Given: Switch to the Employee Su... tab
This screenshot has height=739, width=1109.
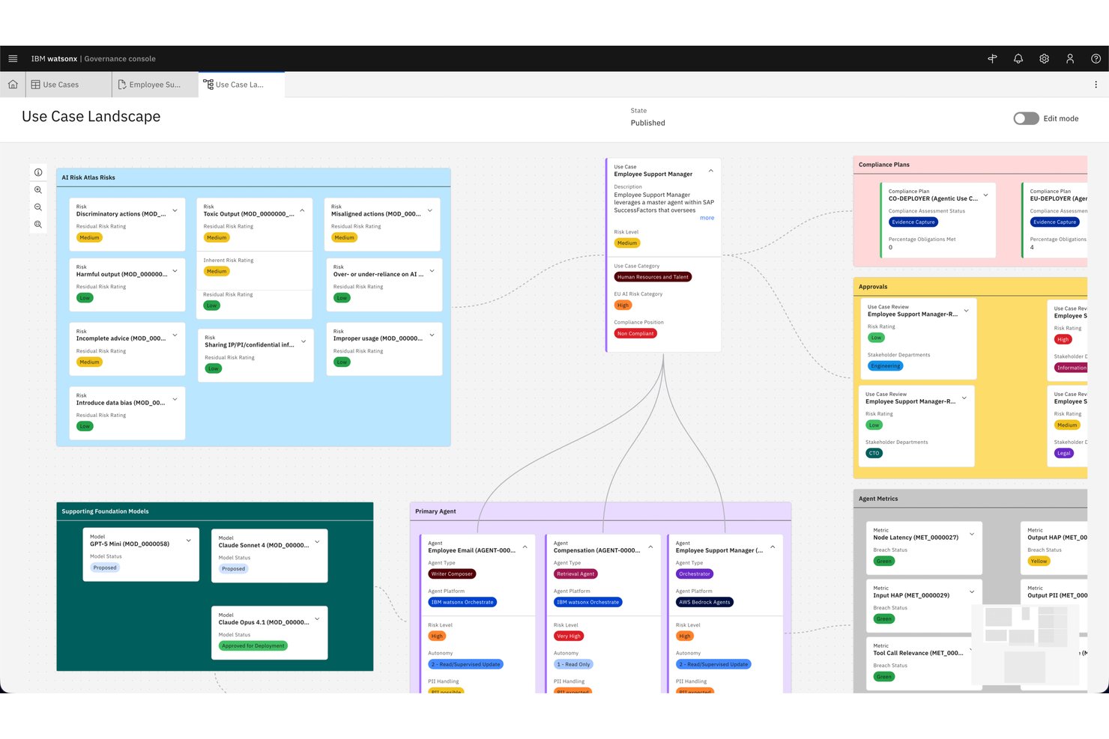Looking at the screenshot, I should coord(155,85).
